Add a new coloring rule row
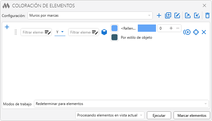The image size is (212, 121). tap(7, 27)
